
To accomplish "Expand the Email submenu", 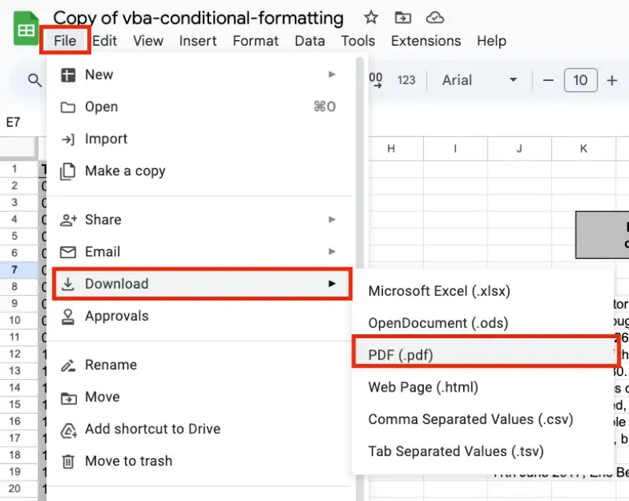I will tap(201, 252).
